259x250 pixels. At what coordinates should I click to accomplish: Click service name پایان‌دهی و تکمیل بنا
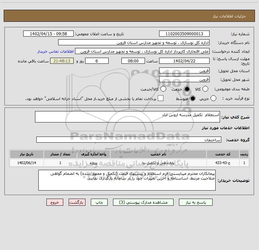[158, 163]
